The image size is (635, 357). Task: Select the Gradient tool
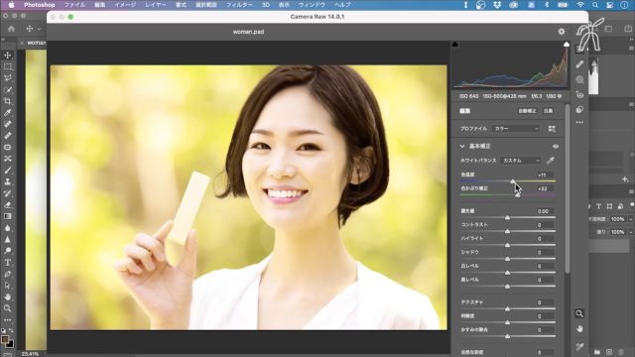[x=7, y=216]
